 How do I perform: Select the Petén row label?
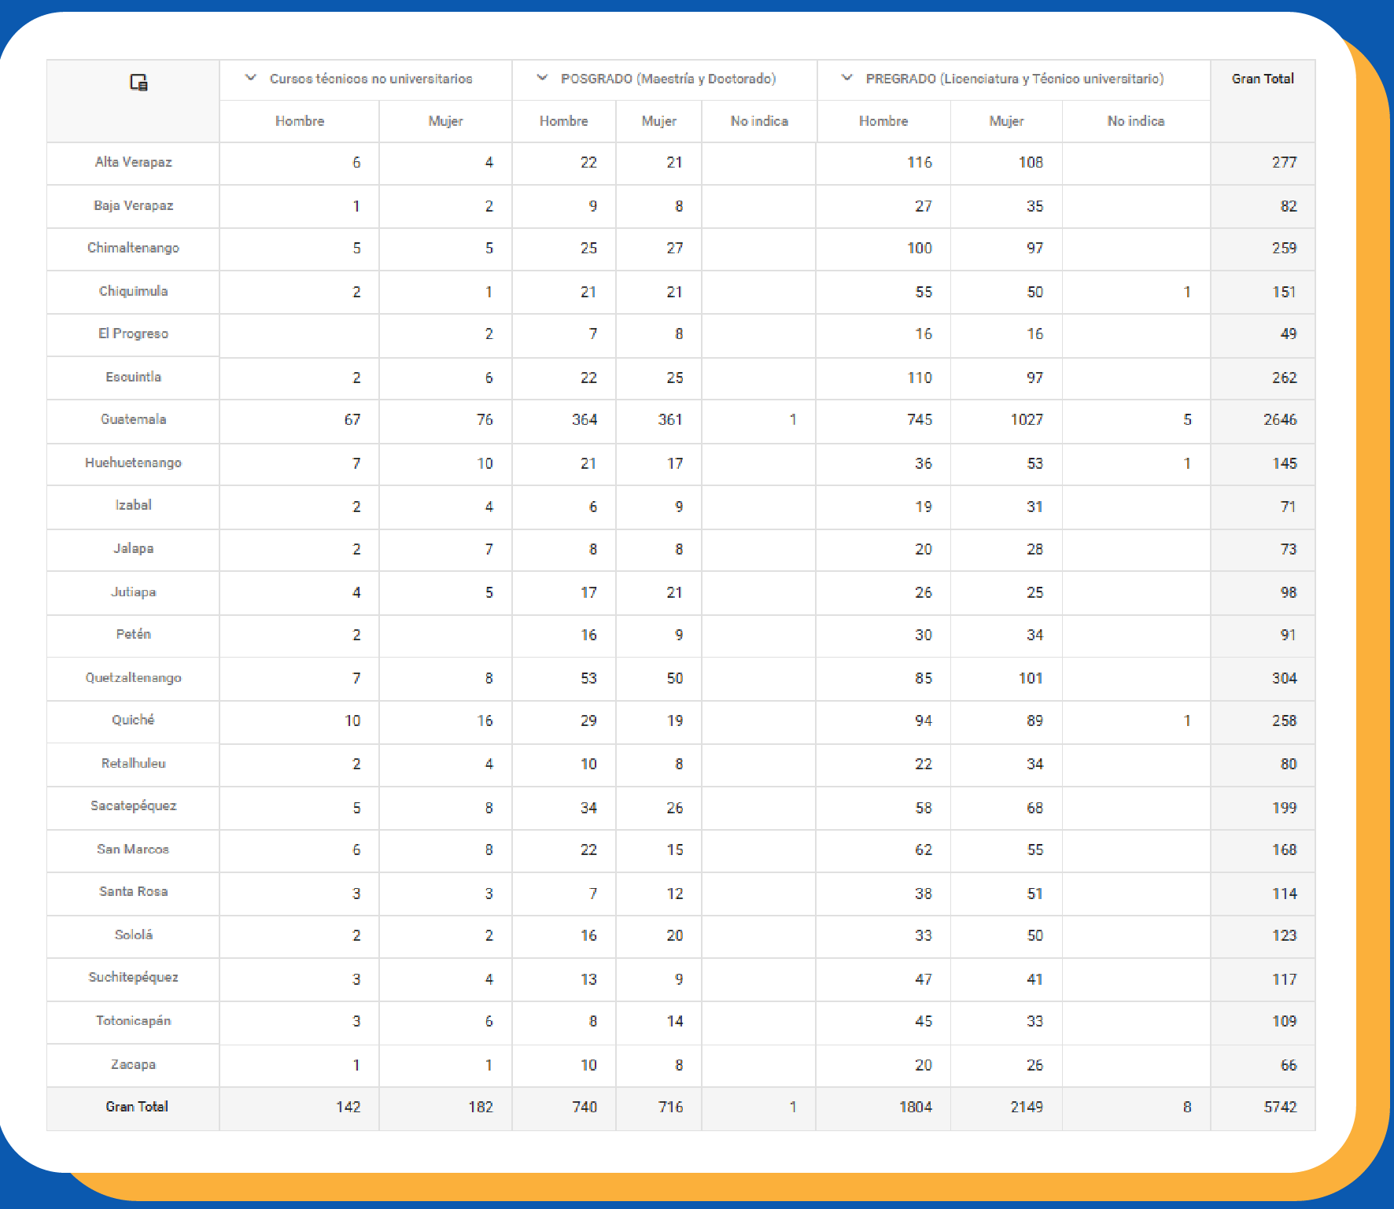tap(134, 634)
